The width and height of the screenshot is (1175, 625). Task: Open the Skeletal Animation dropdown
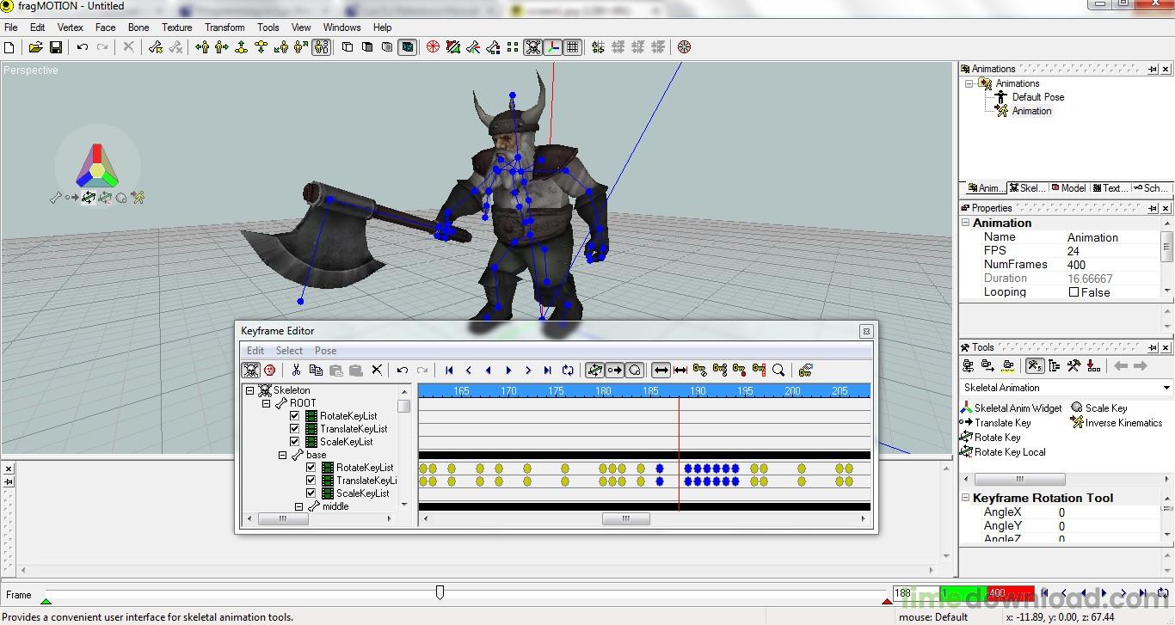click(1166, 388)
